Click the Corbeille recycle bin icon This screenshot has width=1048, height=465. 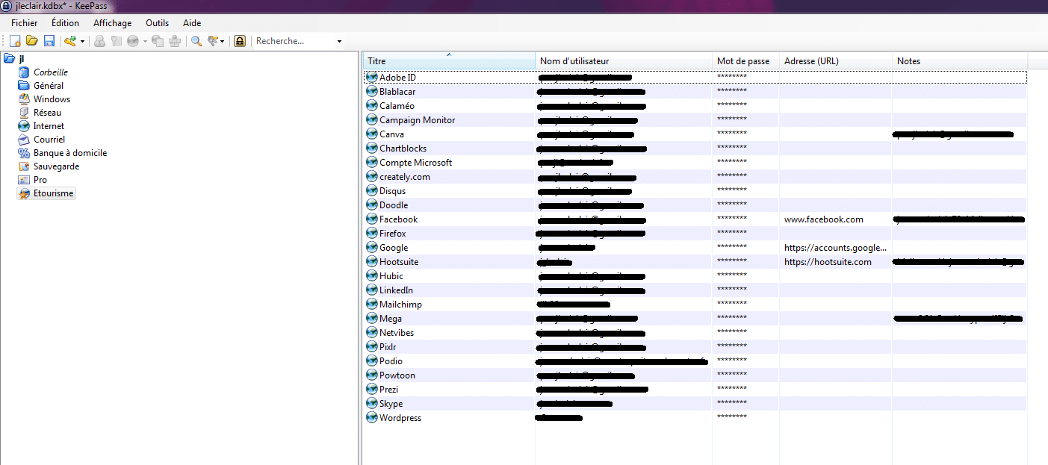coord(24,72)
